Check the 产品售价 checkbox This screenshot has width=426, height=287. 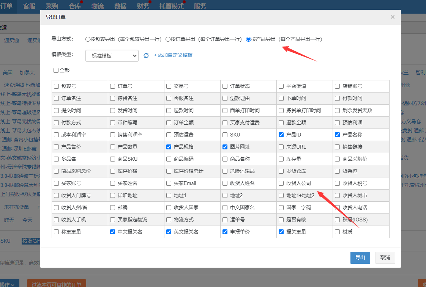tap(56, 147)
